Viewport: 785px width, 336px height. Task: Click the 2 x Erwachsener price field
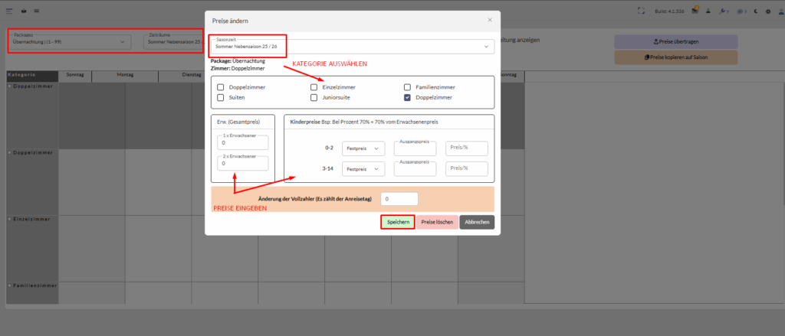coord(243,163)
